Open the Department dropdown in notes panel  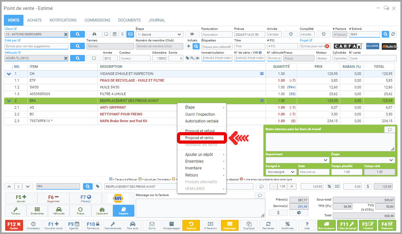click(297, 160)
